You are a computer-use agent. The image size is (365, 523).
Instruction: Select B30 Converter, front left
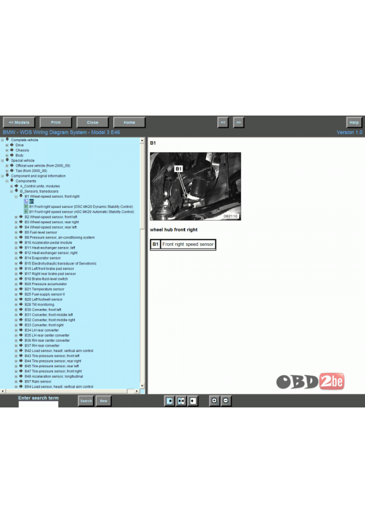(43, 310)
